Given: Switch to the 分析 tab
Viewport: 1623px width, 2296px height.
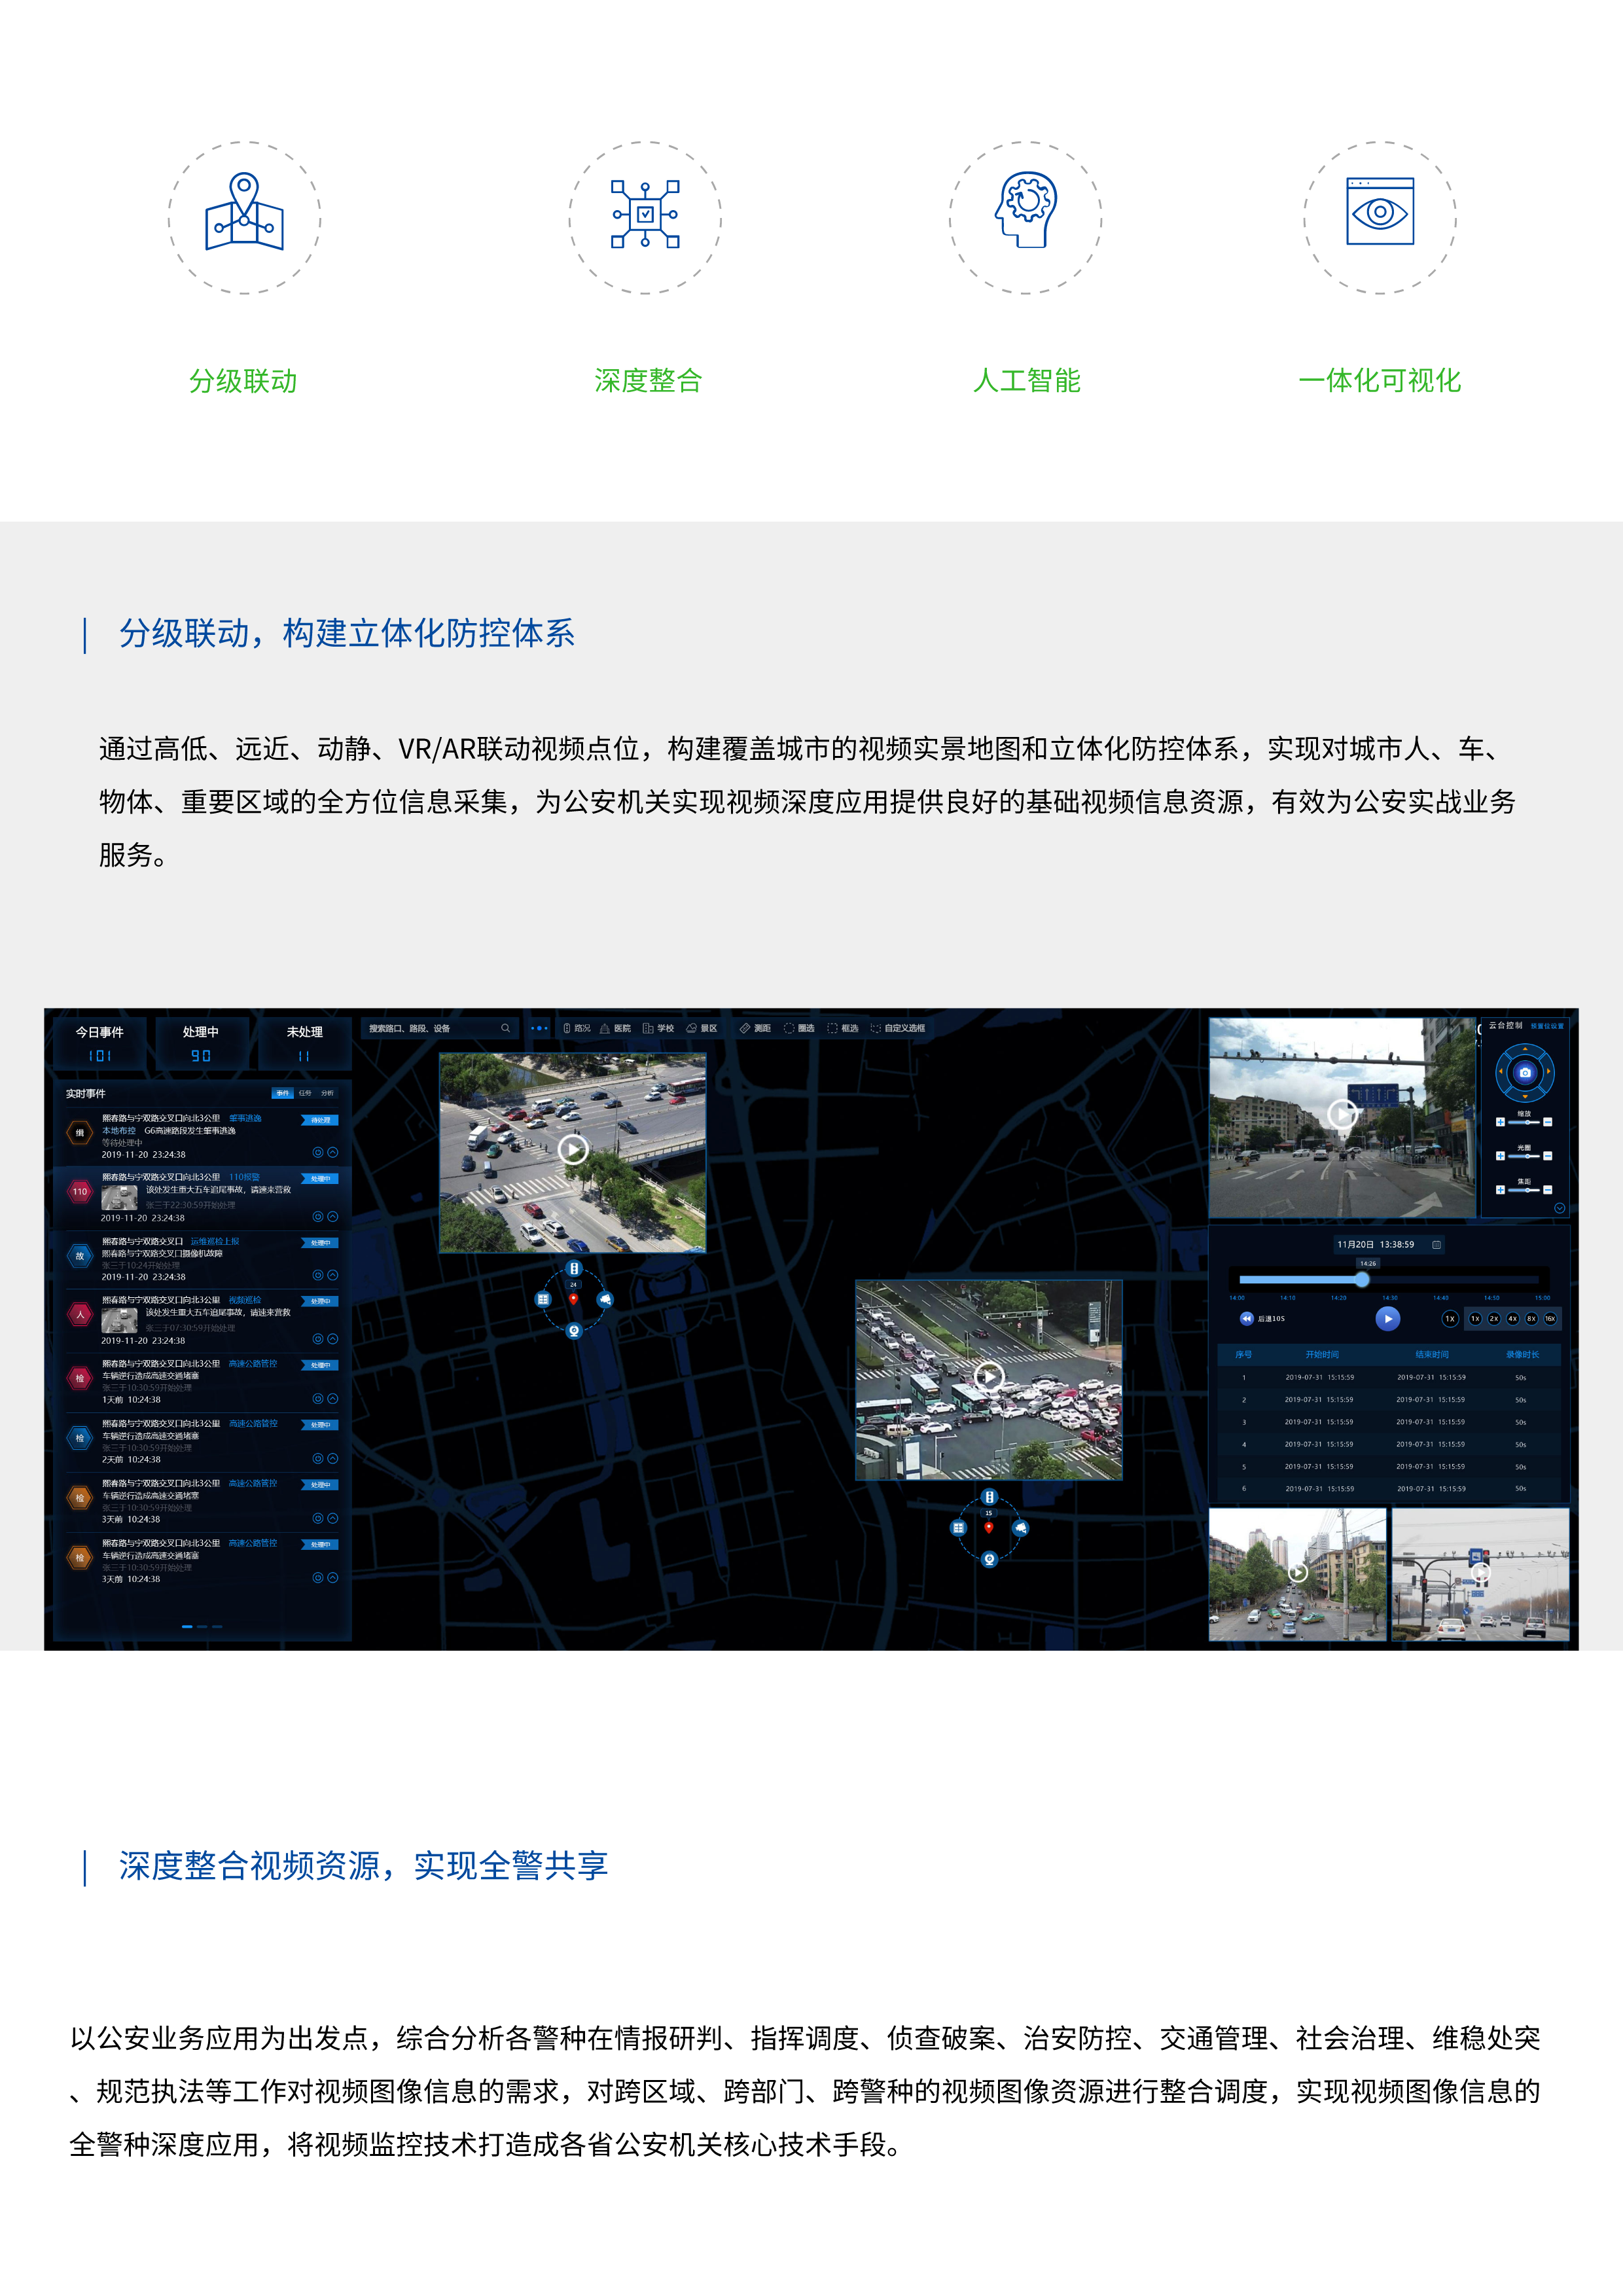Looking at the screenshot, I should point(327,1093).
